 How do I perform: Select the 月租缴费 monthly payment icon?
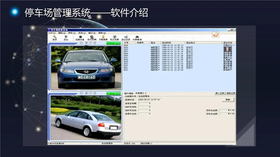[x=103, y=38]
